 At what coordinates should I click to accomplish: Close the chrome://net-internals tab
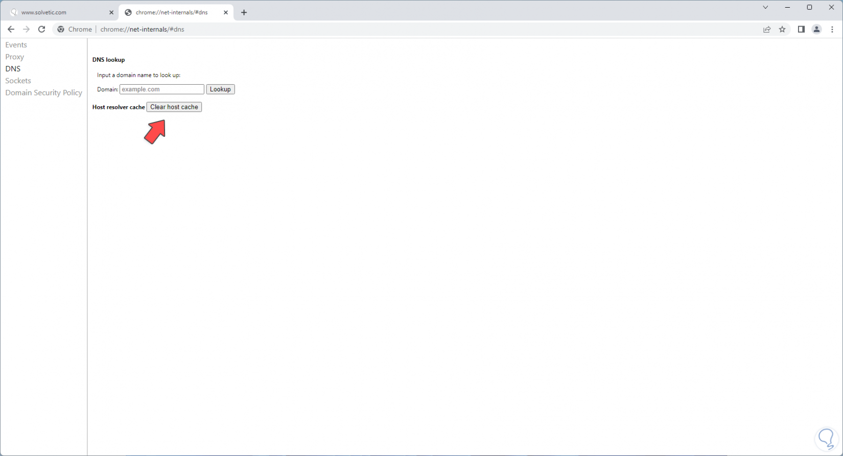pos(226,12)
